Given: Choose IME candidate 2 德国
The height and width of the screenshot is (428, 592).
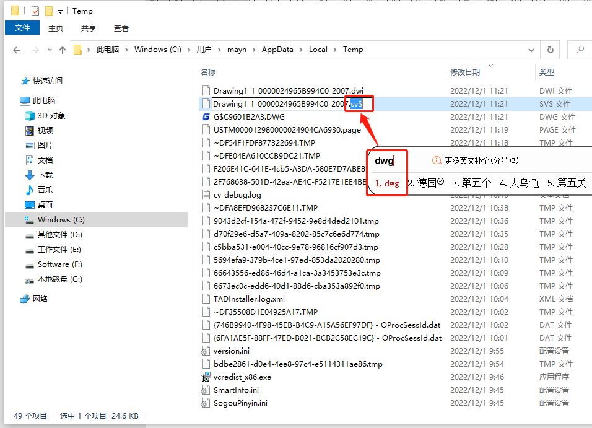Looking at the screenshot, I should click(x=425, y=183).
